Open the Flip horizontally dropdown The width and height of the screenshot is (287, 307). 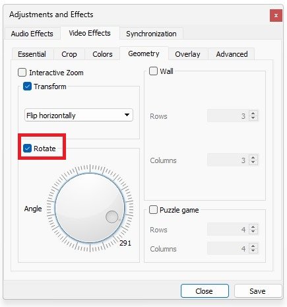(79, 115)
